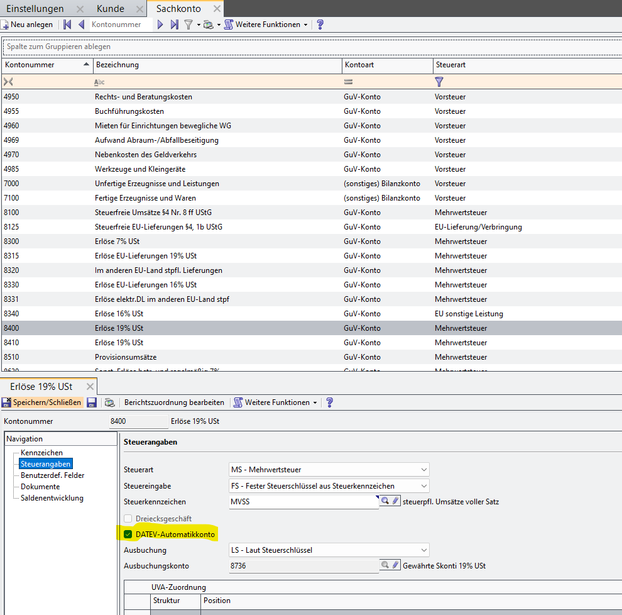The height and width of the screenshot is (615, 622).
Task: Click Speichern/Schließen button
Action: 42,402
